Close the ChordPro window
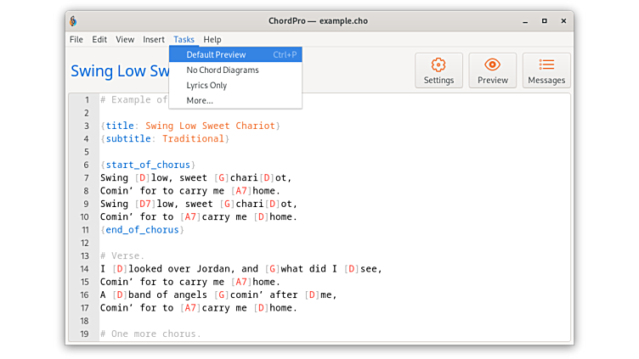The height and width of the screenshot is (359, 639). 563,20
